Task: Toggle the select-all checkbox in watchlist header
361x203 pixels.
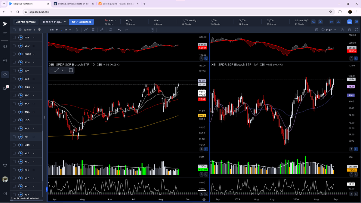Action: click(x=14, y=30)
